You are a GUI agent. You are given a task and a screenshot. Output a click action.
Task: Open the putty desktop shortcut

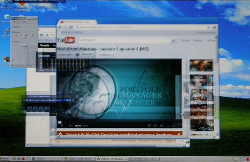[x=6, y=33]
